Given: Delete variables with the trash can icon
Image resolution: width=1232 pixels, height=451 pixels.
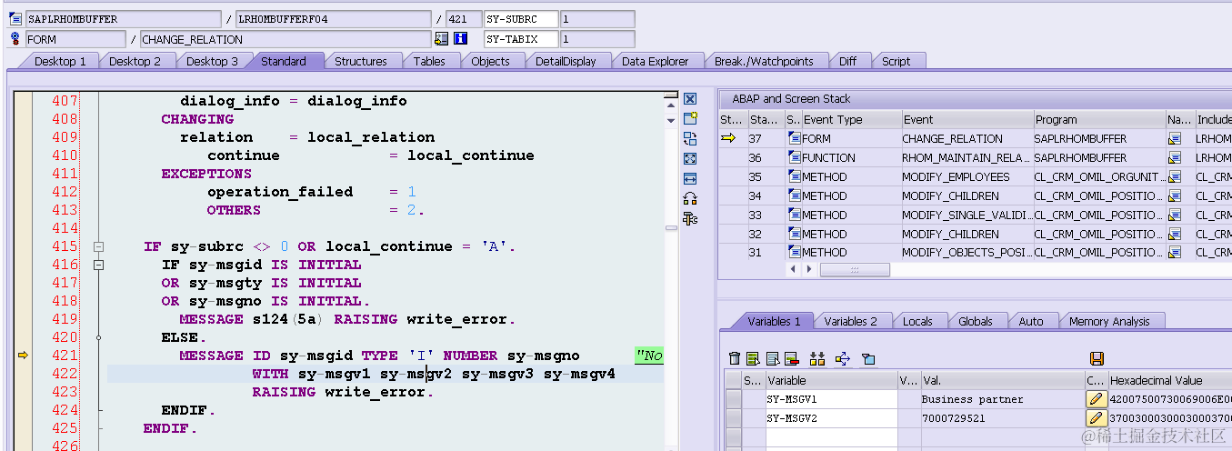Looking at the screenshot, I should click(735, 359).
